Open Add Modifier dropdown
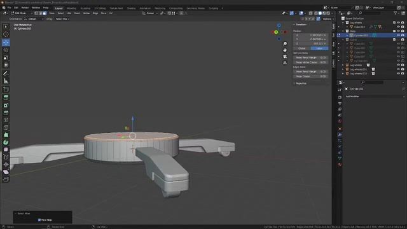This screenshot has height=229, width=407. click(375, 96)
